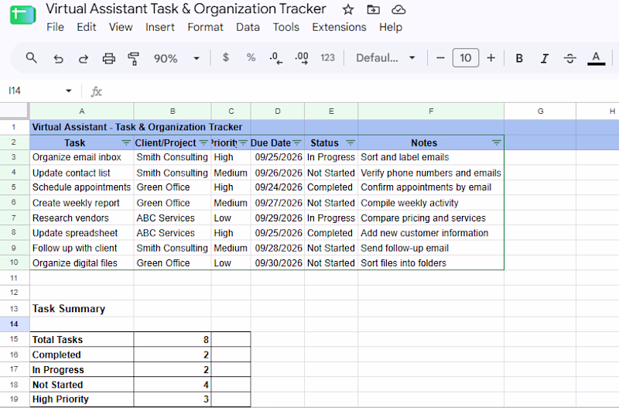Open the File menu
Image resolution: width=619 pixels, height=408 pixels.
point(55,27)
